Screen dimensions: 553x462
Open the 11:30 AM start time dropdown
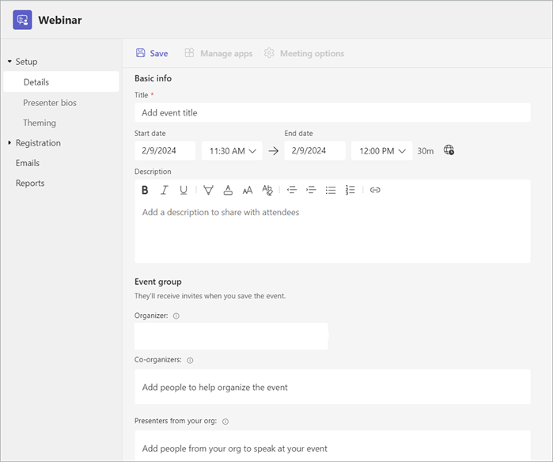tap(232, 150)
